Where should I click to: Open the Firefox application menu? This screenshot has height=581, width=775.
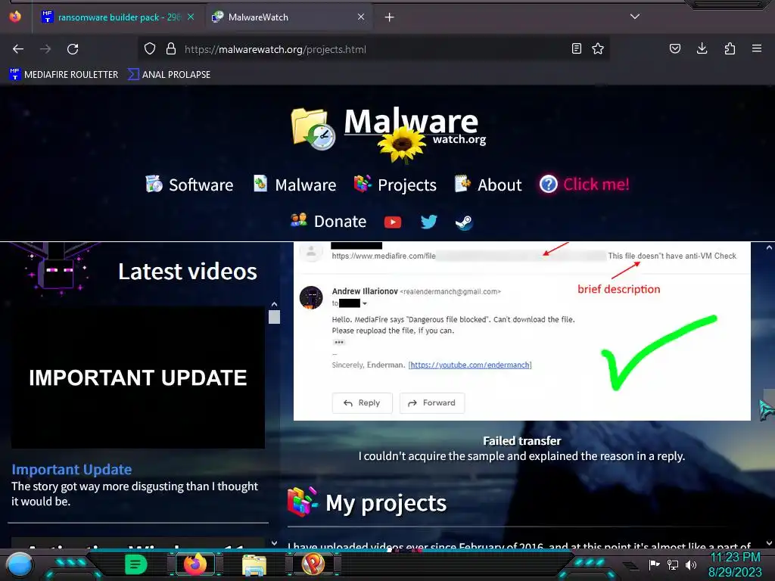[x=757, y=48]
